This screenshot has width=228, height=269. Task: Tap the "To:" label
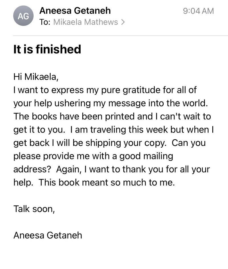[x=45, y=22]
